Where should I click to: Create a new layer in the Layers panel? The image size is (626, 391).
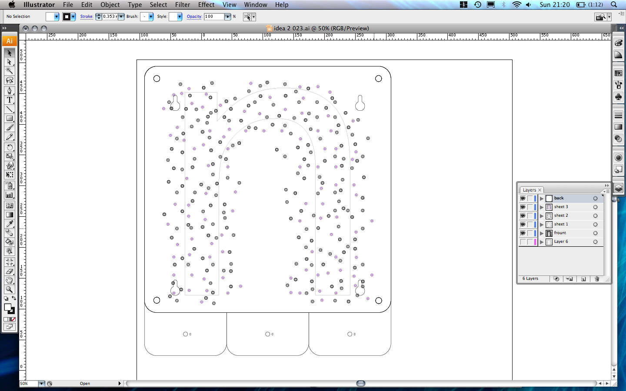583,279
